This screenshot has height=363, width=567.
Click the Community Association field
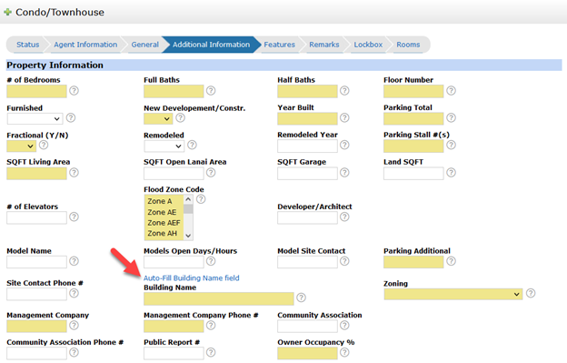(x=307, y=326)
